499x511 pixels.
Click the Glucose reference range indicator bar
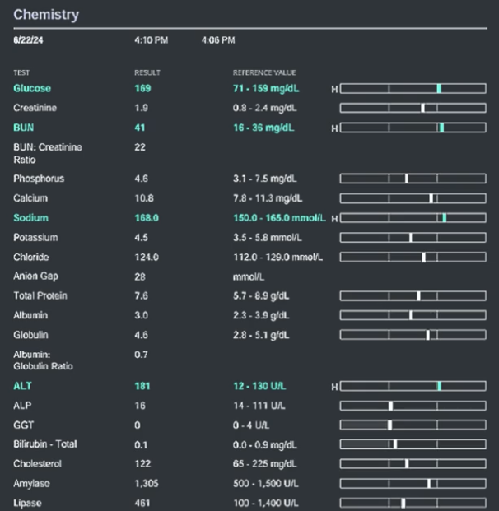click(x=413, y=88)
